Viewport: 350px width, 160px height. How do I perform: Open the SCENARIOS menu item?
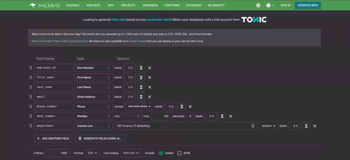click(150, 5)
